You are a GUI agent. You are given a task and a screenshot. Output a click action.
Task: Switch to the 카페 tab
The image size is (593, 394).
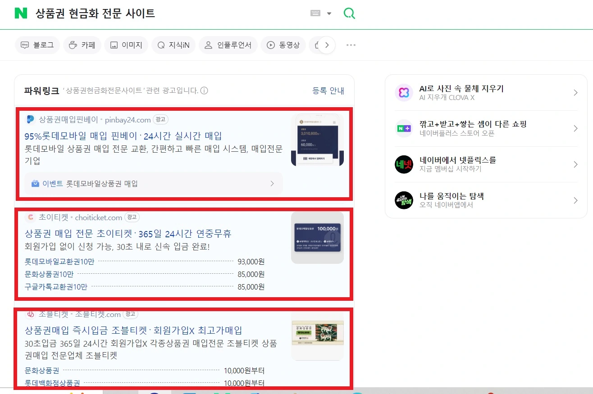coord(82,45)
